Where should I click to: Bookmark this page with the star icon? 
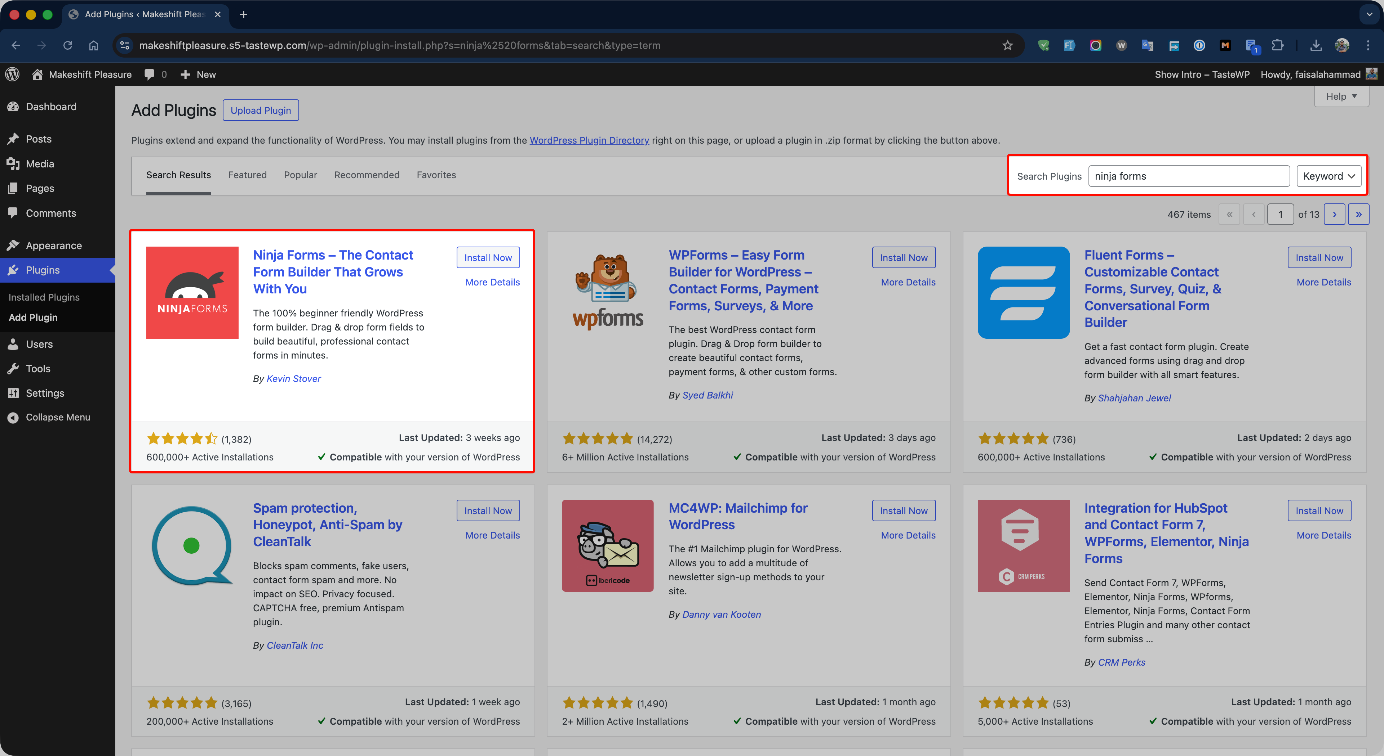(x=1007, y=46)
